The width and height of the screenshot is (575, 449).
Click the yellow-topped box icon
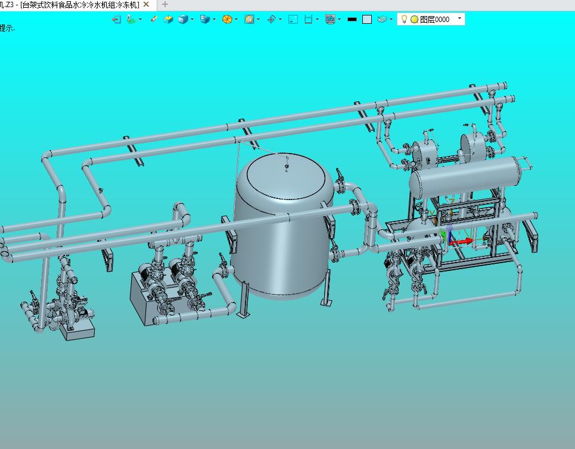coord(168,20)
